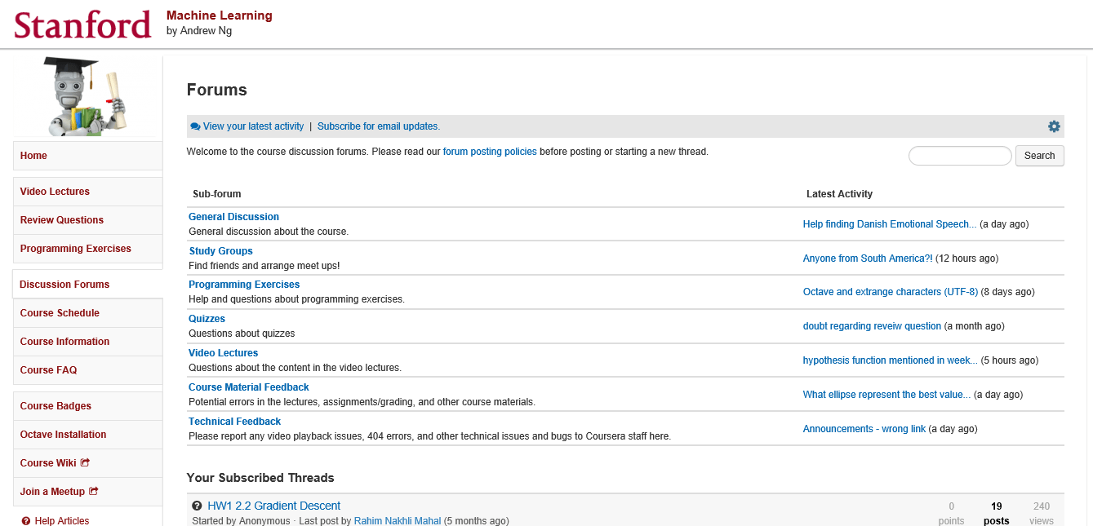1093x526 pixels.
Task: Click the Stanford logo
Action: pyautogui.click(x=82, y=25)
